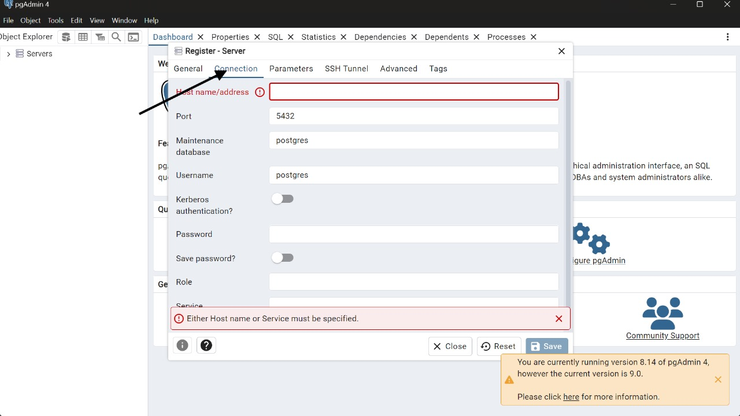The height and width of the screenshot is (416, 740).
Task: Click the View Data table icon
Action: [x=83, y=37]
